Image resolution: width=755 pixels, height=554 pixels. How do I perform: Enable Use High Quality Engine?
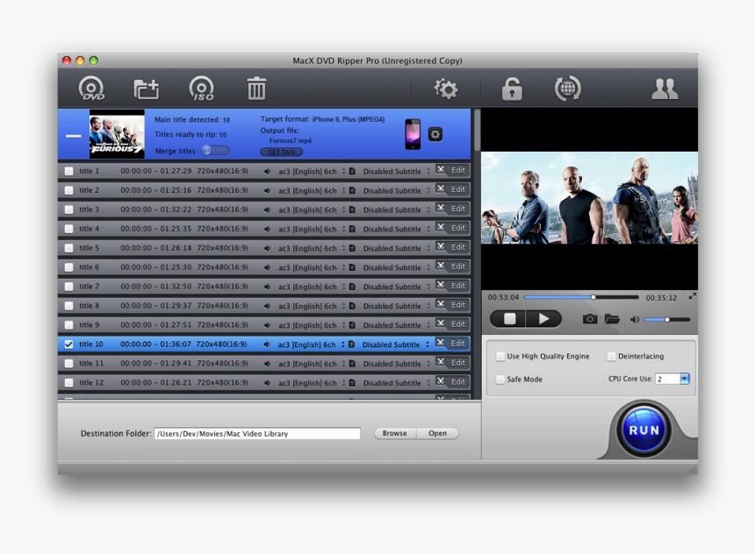click(500, 357)
